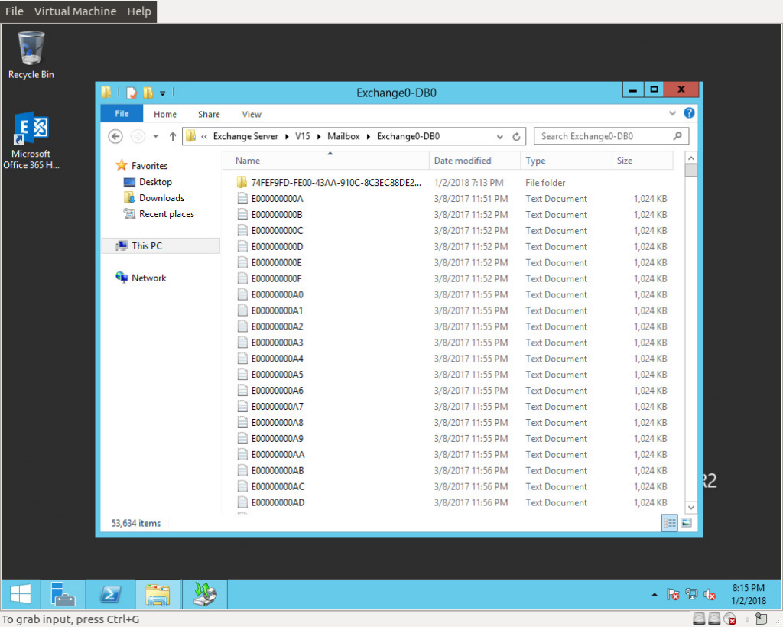Open the View ribbon tab
The height and width of the screenshot is (627, 783).
[x=252, y=115]
